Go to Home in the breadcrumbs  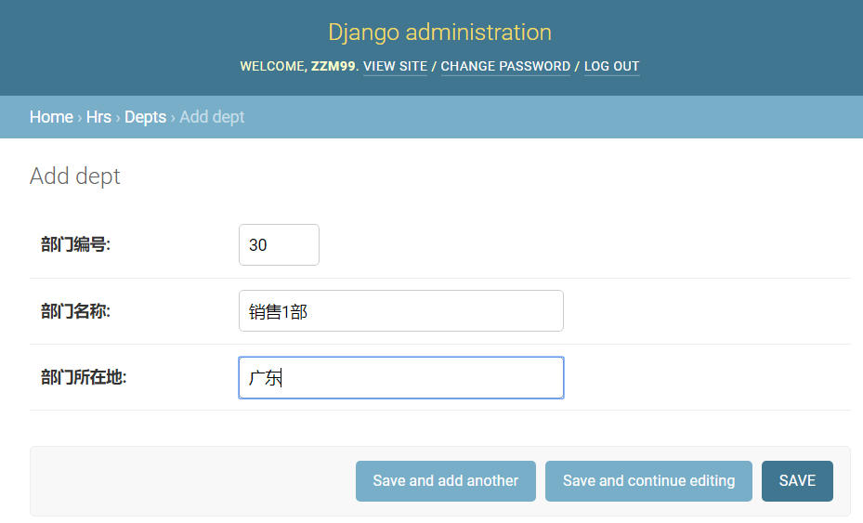51,117
